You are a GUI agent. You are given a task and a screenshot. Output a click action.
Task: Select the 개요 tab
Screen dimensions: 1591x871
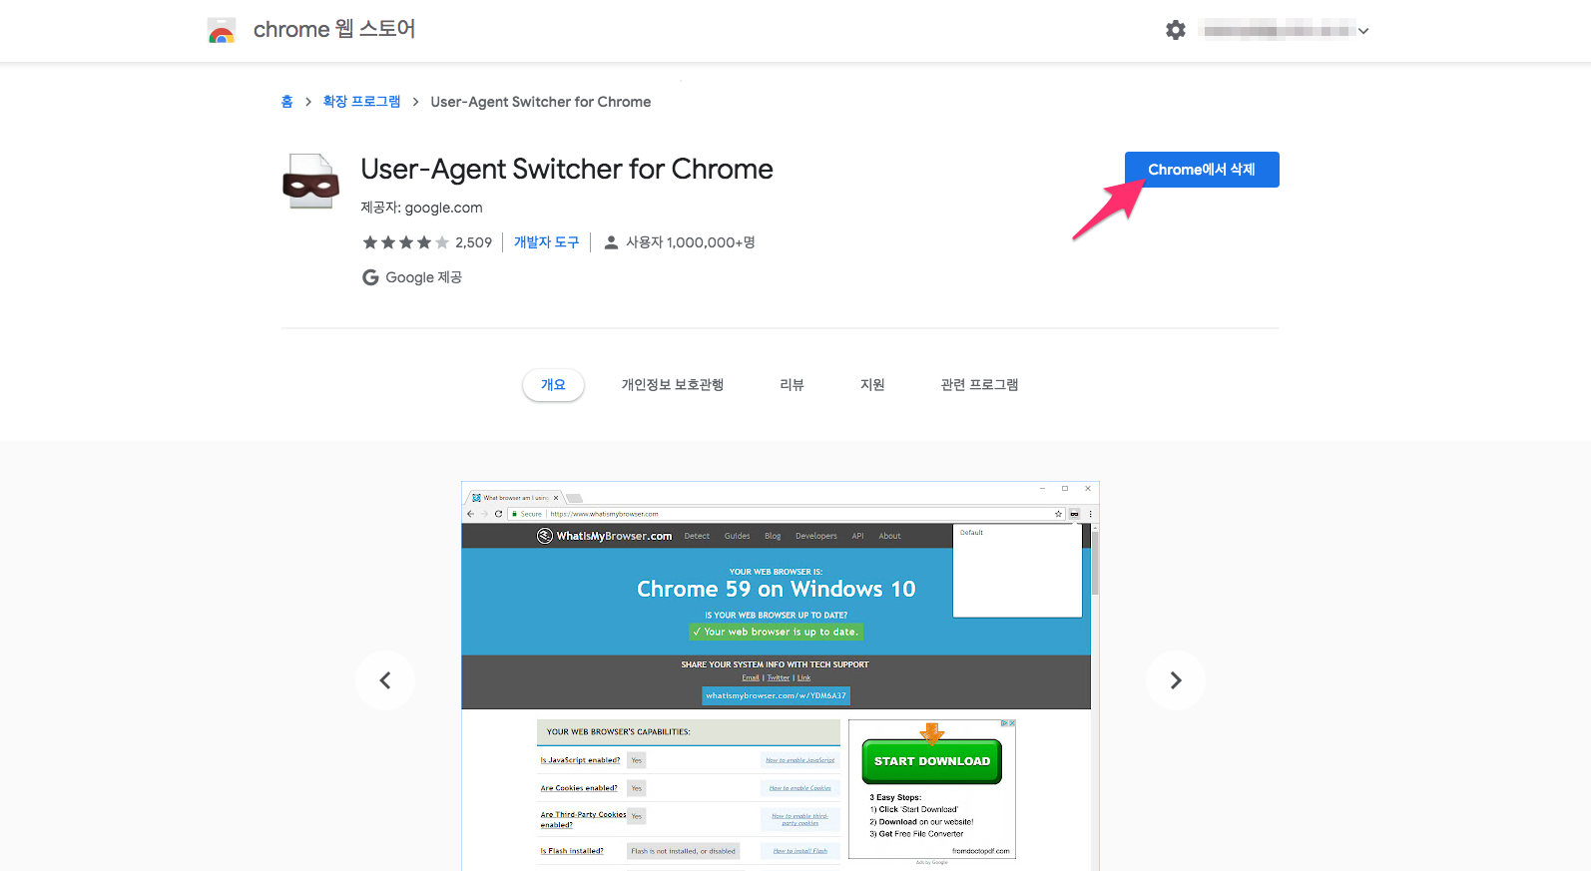tap(553, 385)
